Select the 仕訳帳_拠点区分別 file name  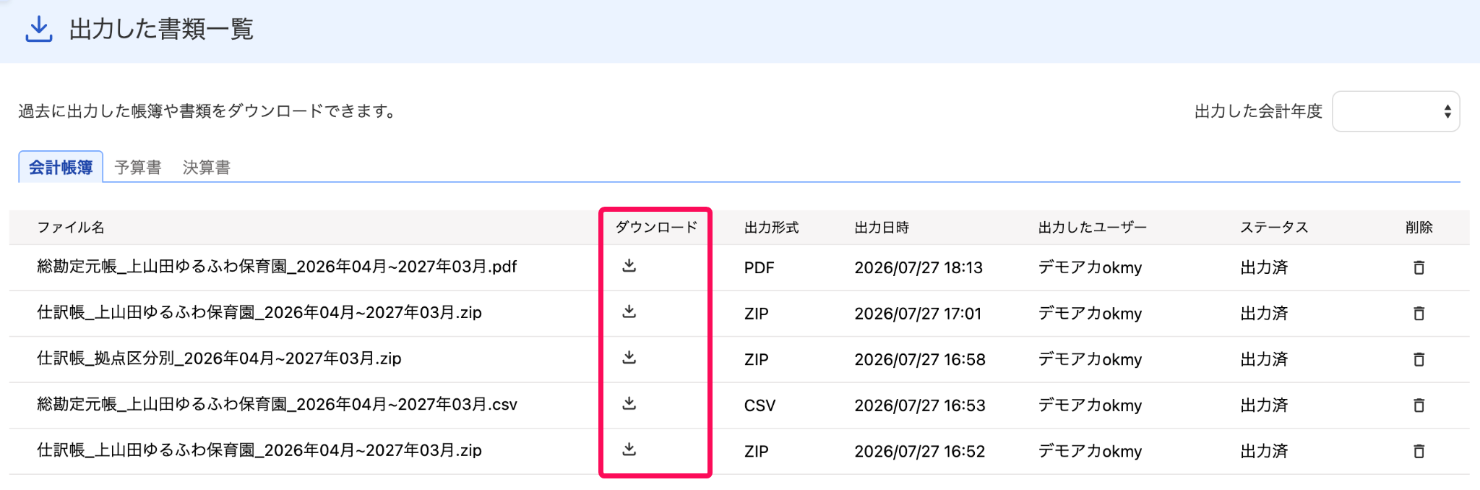click(219, 358)
